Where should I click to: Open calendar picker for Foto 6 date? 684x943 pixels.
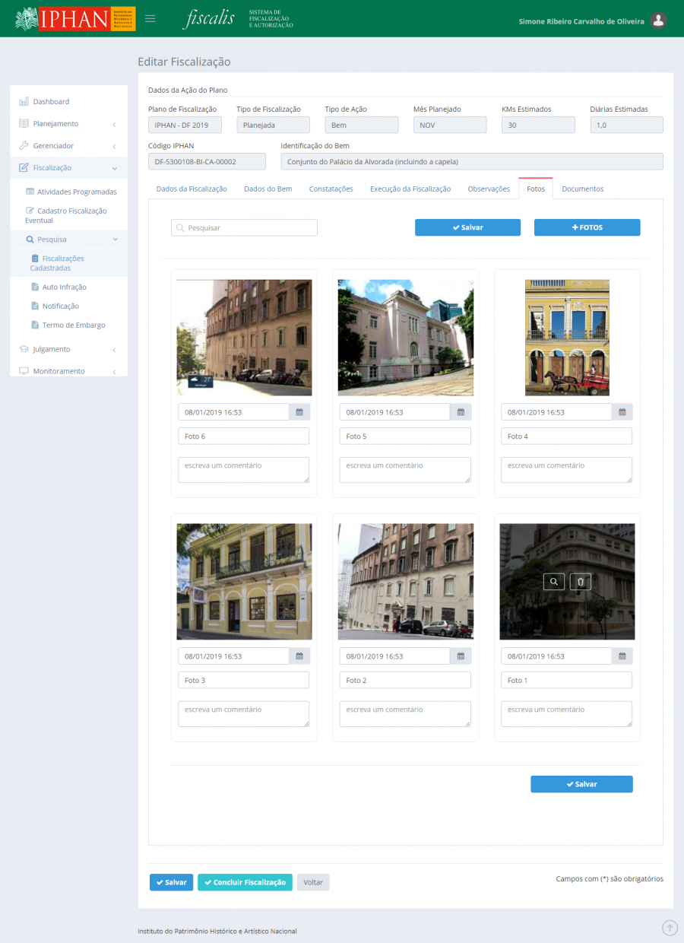point(299,412)
